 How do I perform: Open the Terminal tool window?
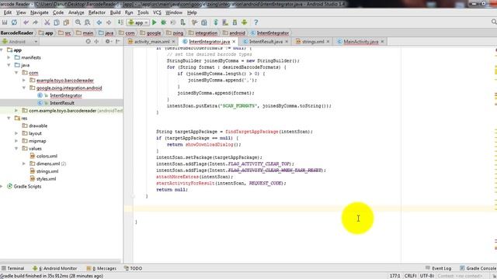point(13,268)
